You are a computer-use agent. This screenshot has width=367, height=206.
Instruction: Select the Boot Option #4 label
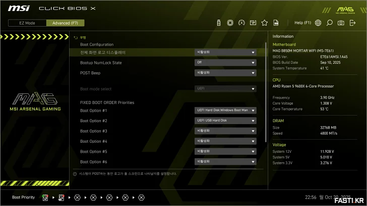[93, 141]
